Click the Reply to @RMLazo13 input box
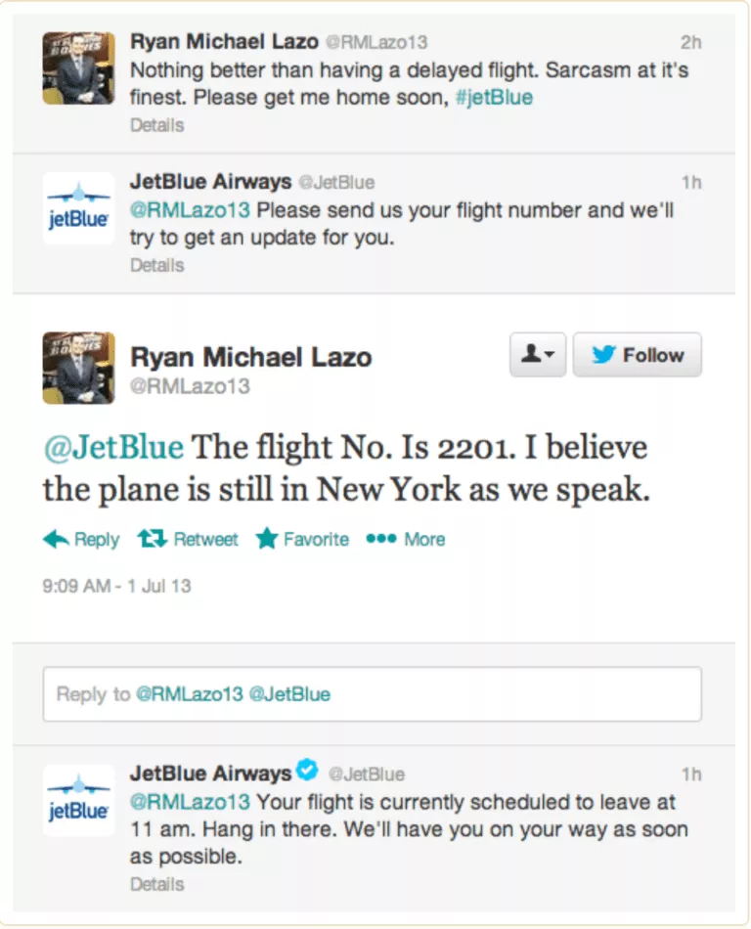751x929 pixels. point(372,694)
